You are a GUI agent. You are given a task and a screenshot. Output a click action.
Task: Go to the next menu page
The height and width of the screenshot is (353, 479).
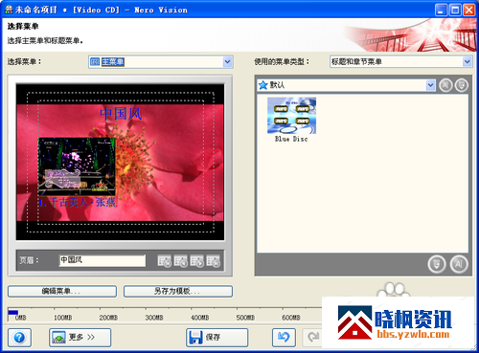click(x=197, y=261)
